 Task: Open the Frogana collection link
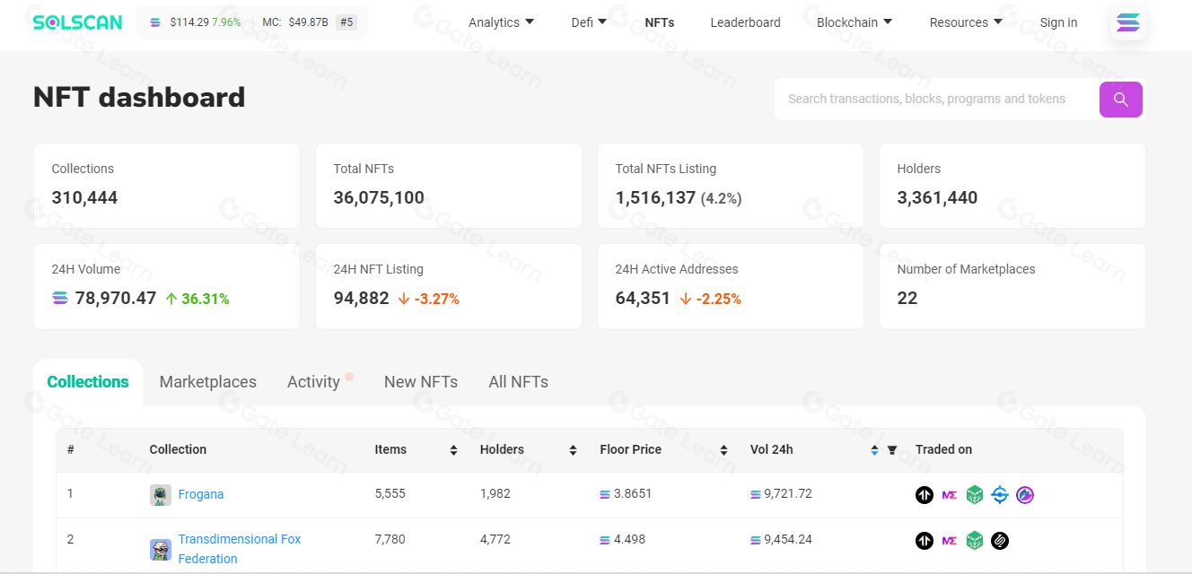tap(200, 494)
